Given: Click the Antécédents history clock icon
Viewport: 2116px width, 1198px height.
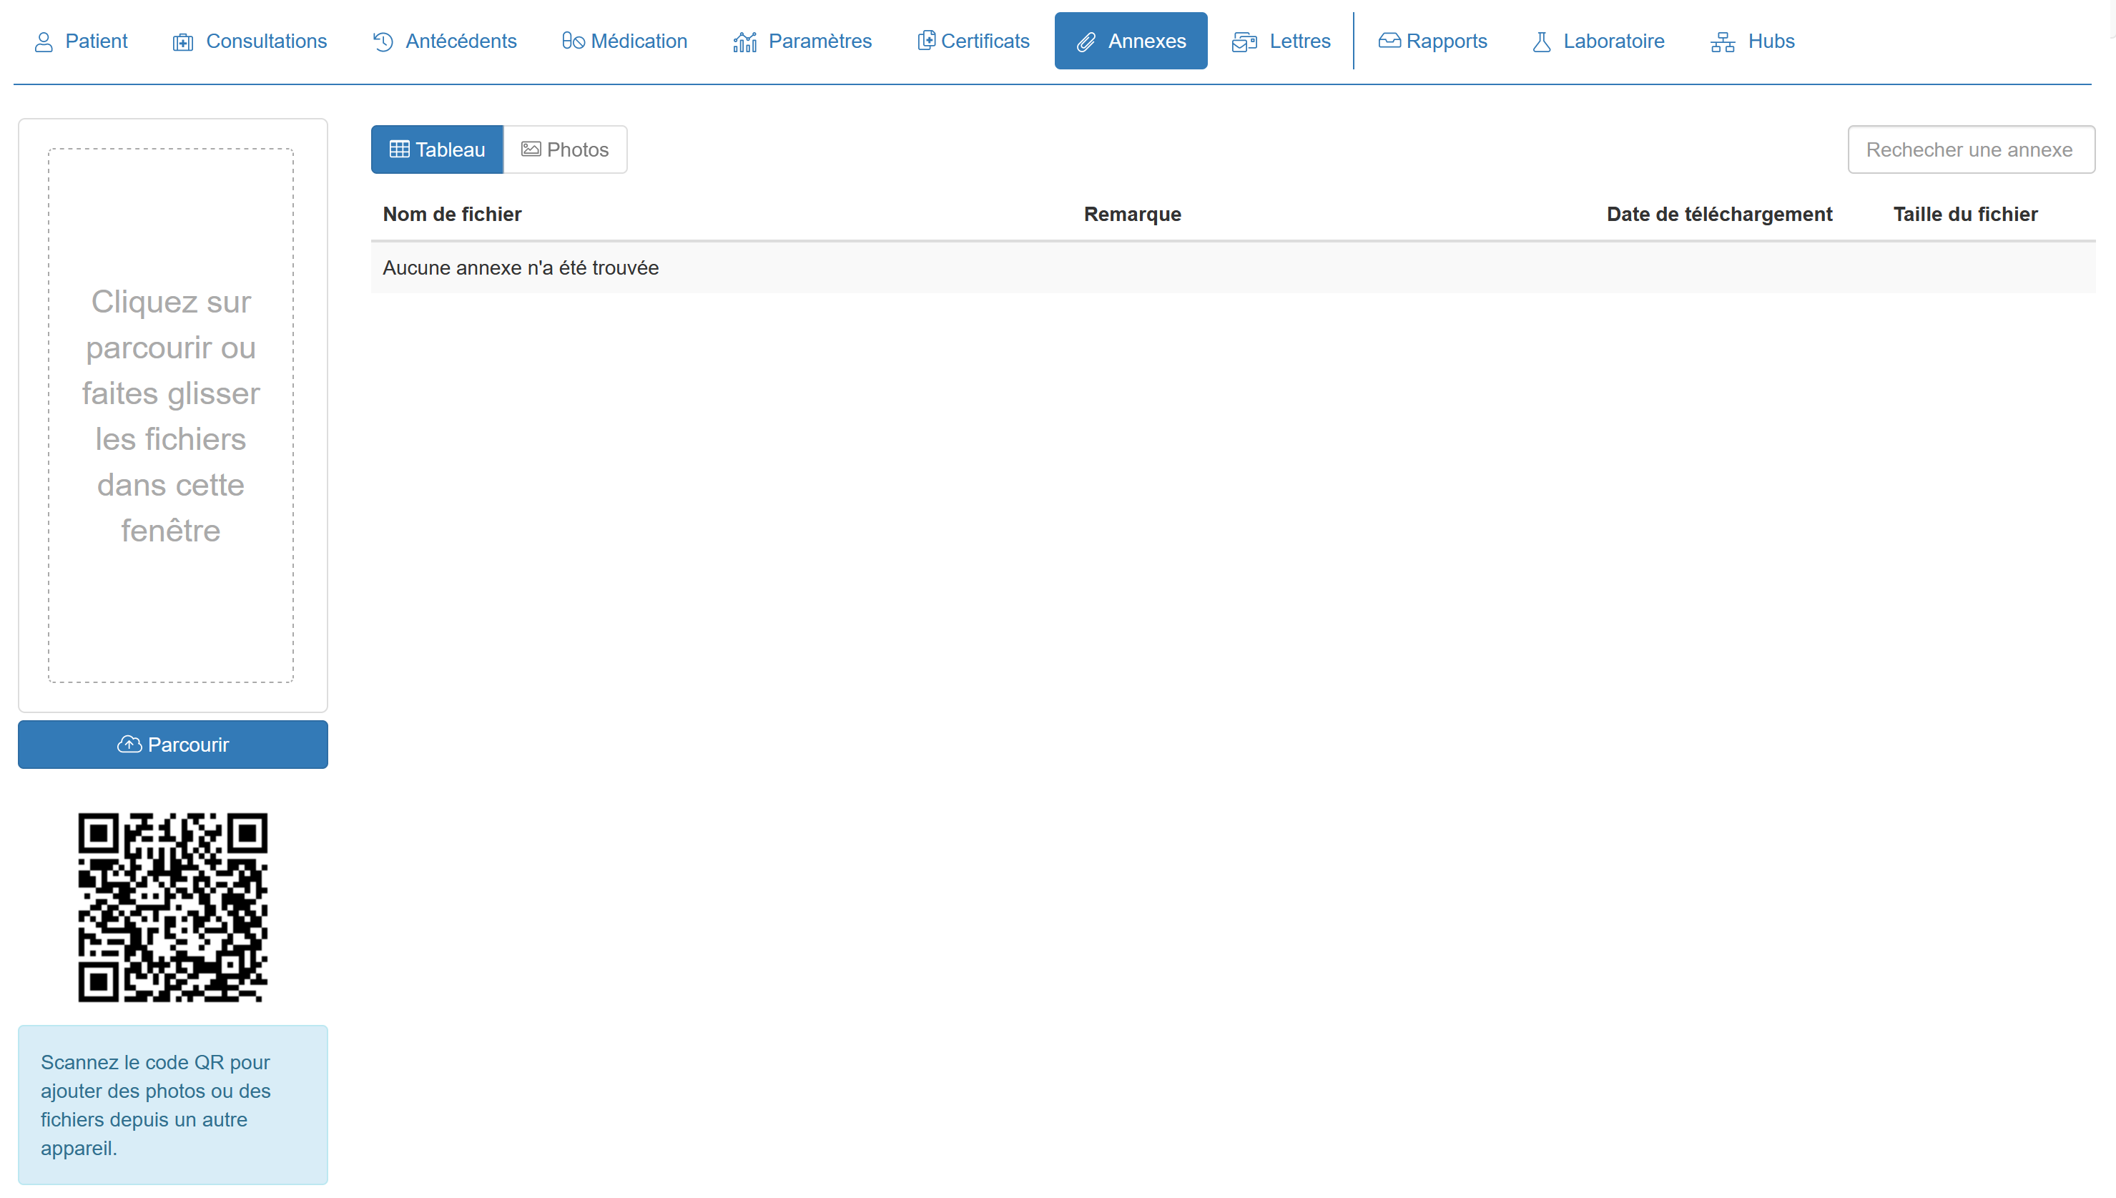Looking at the screenshot, I should pyautogui.click(x=383, y=41).
